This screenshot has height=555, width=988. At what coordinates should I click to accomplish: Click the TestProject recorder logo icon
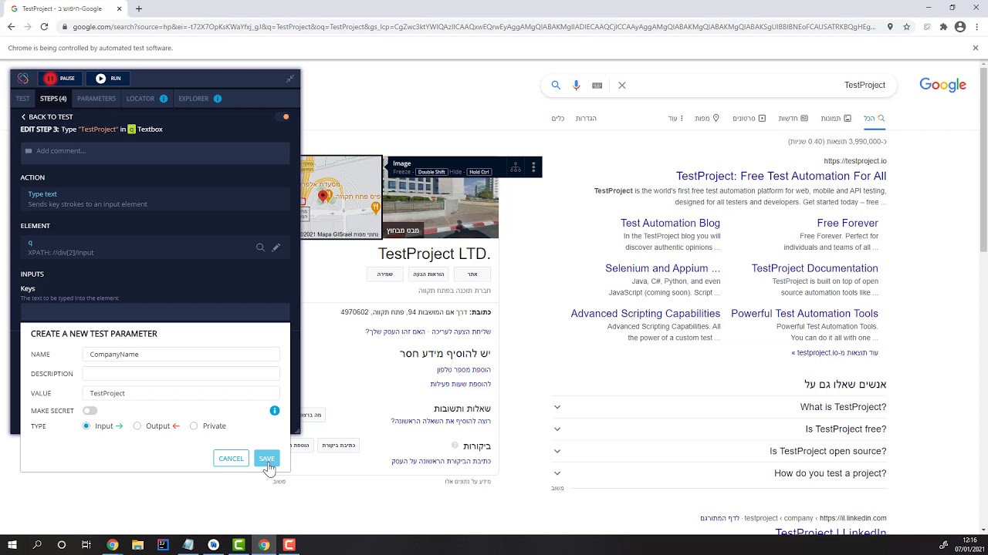pos(22,79)
